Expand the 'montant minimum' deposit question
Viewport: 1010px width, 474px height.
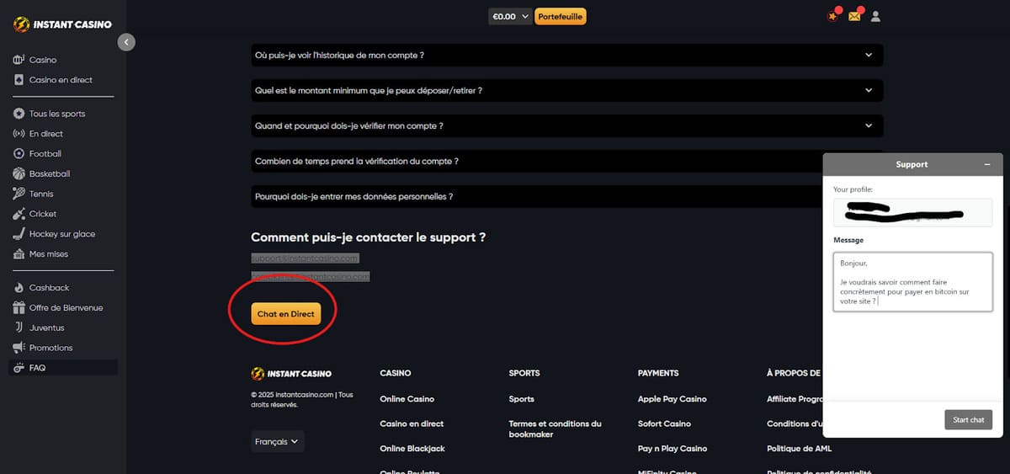tap(567, 90)
